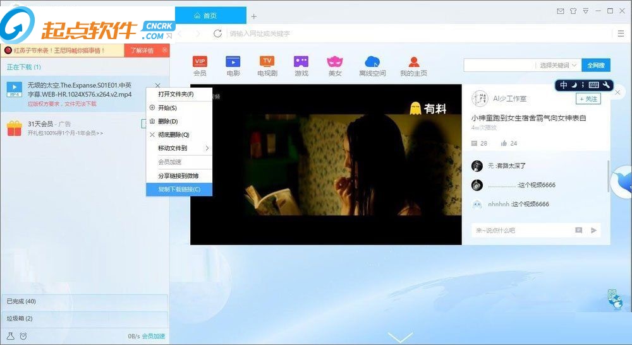Toggle IME Chinese mode 中
The width and height of the screenshot is (632, 345).
pos(564,85)
